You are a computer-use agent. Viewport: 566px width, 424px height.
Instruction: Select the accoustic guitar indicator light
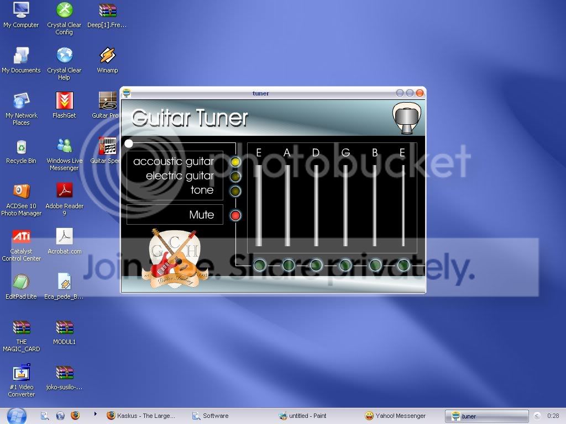pyautogui.click(x=235, y=162)
